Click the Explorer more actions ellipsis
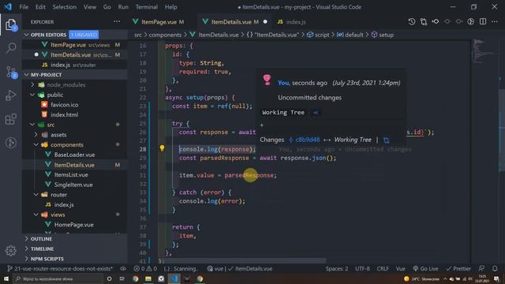The image size is (505, 284). pos(117,21)
